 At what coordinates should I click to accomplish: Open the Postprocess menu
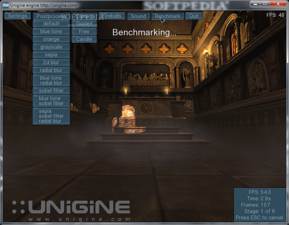51,16
